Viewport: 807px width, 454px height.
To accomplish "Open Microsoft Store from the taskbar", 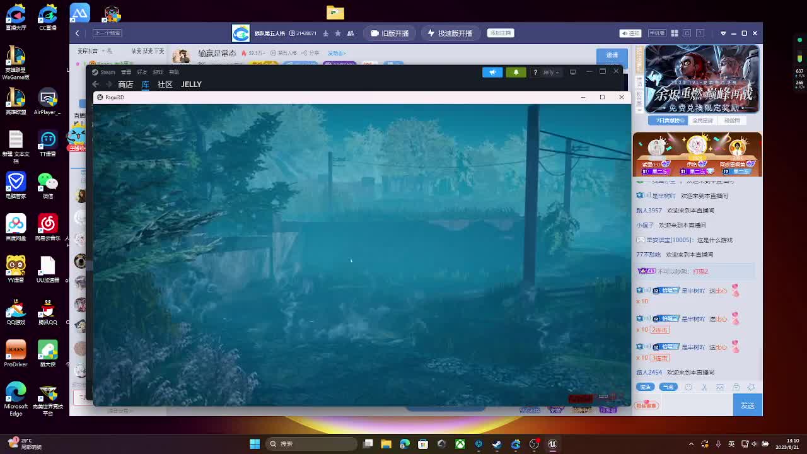I will [423, 444].
